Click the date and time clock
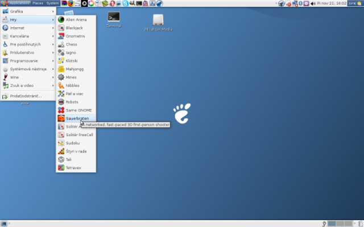Screen dimensions: 364x227 click(x=332, y=3)
